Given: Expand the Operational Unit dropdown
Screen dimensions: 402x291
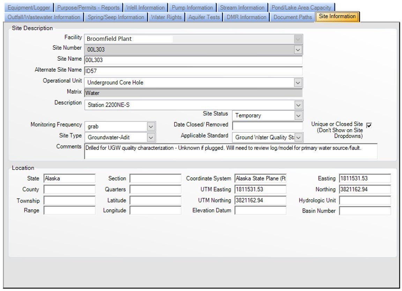Looking at the screenshot, I should (x=298, y=83).
